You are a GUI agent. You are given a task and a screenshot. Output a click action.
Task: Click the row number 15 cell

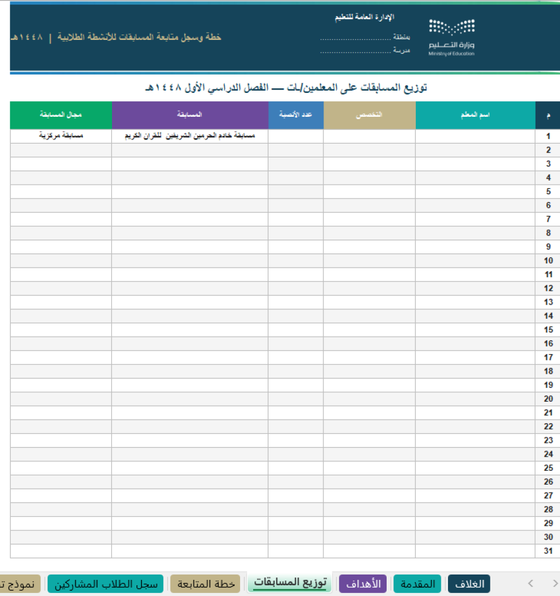click(548, 330)
